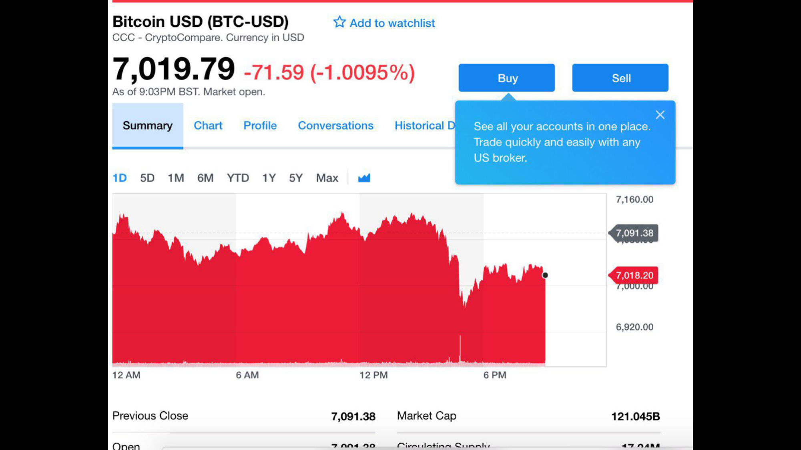Click the watchlist star icon
This screenshot has width=801, height=450.
339,22
